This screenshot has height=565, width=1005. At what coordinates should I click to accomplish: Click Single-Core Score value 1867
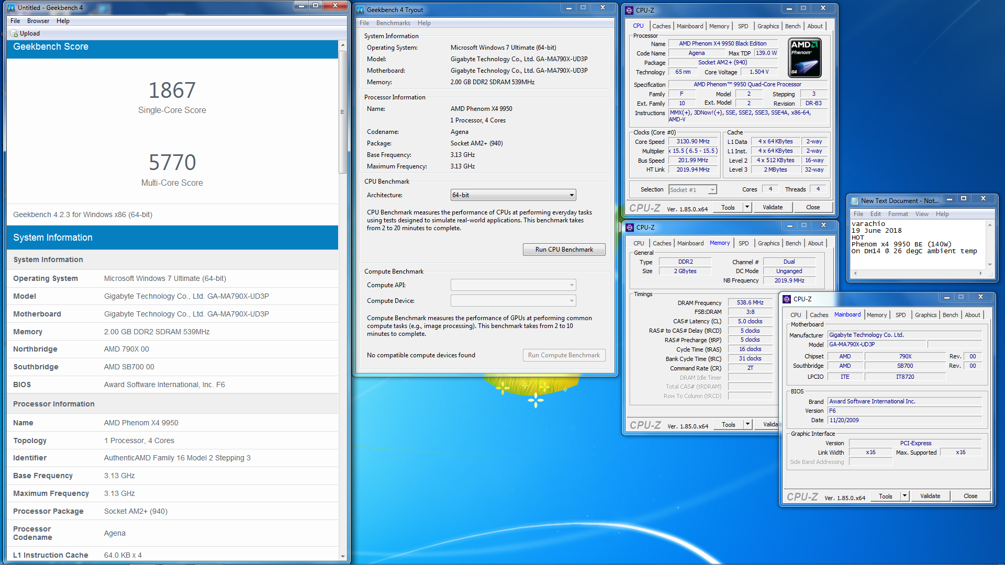point(172,90)
